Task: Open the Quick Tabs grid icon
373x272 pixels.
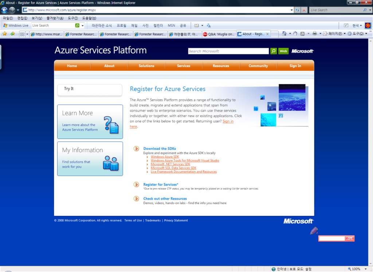Action: click(22, 34)
